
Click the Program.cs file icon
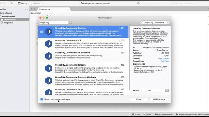click(x=2, y=23)
